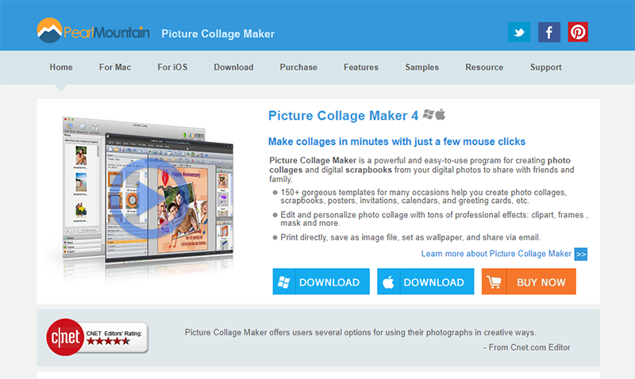635x379 pixels.
Task: Open the Features menu item
Action: click(x=361, y=67)
